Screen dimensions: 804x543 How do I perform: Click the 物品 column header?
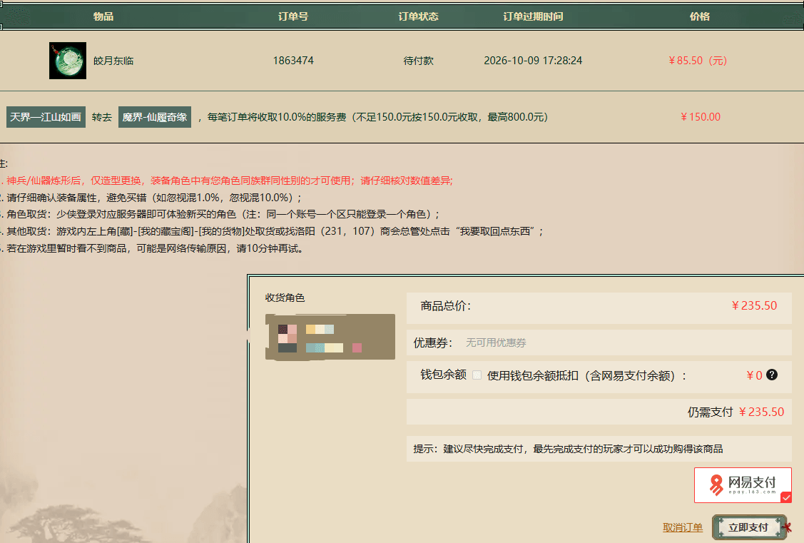(x=103, y=16)
